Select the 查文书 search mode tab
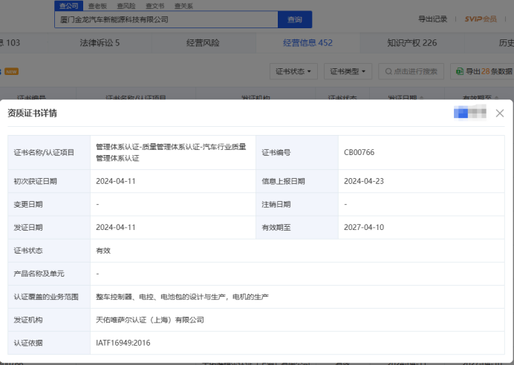Image resolution: width=514 pixels, height=365 pixels. coord(154,5)
